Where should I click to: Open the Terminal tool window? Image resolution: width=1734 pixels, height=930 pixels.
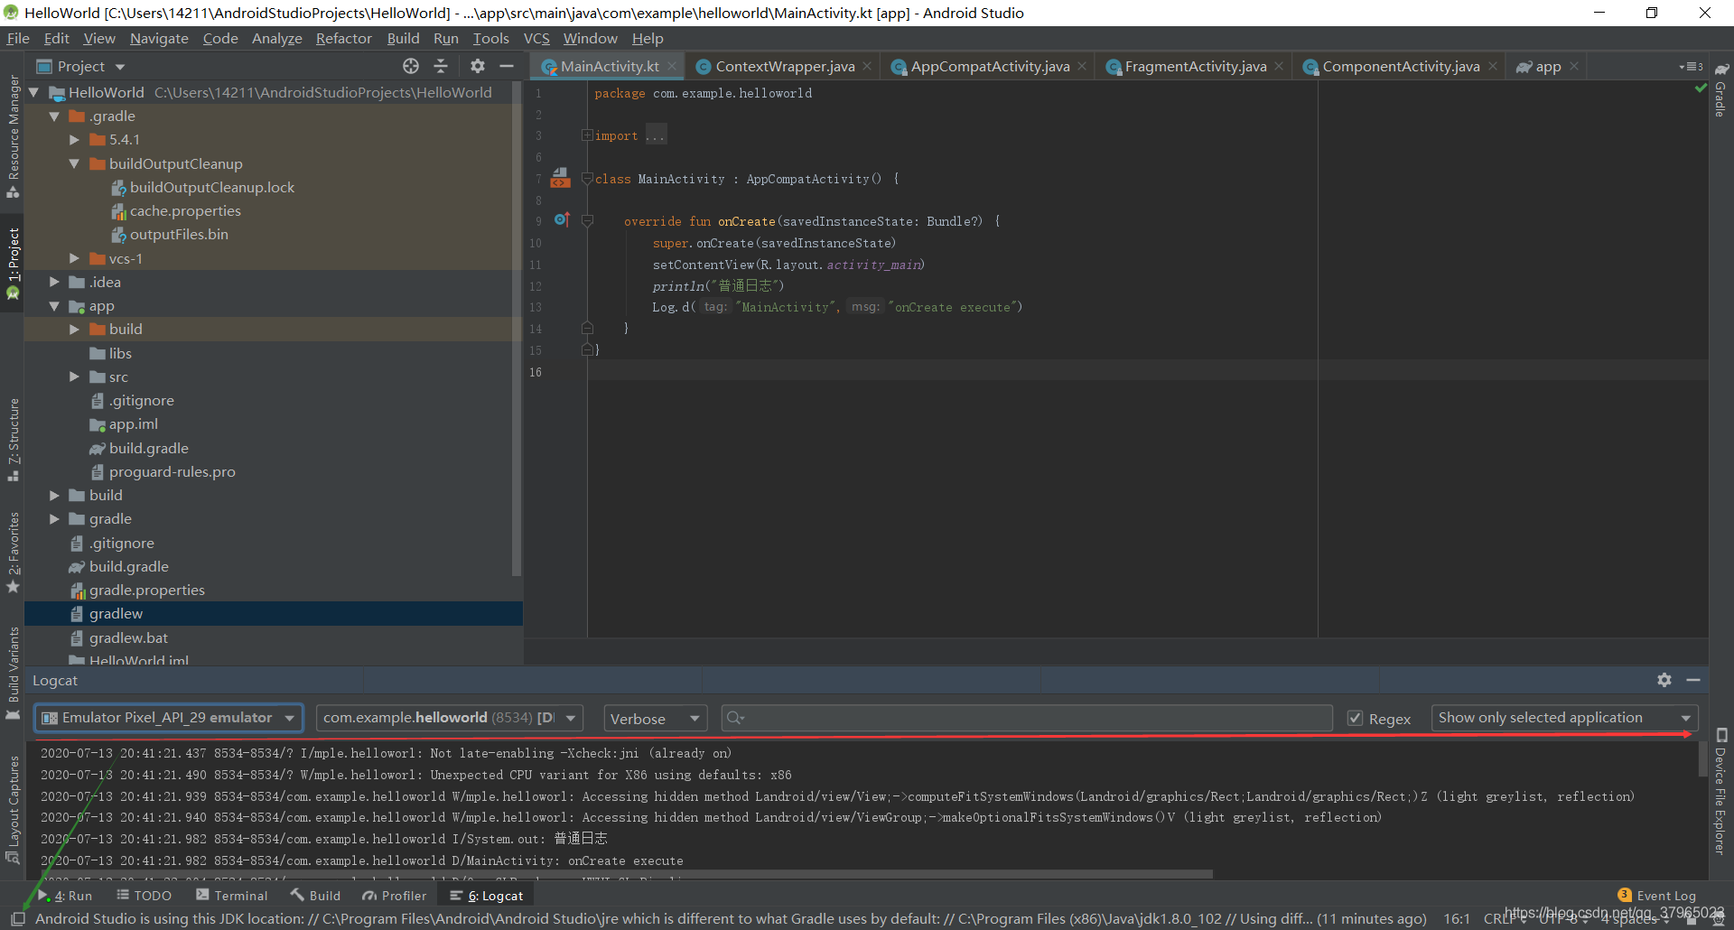232,896
